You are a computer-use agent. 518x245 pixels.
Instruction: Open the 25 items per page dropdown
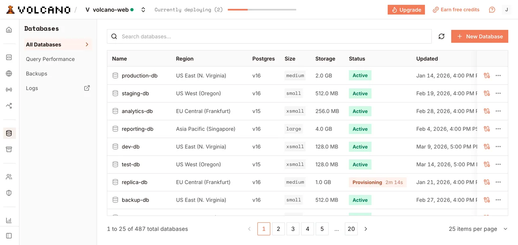478,229
